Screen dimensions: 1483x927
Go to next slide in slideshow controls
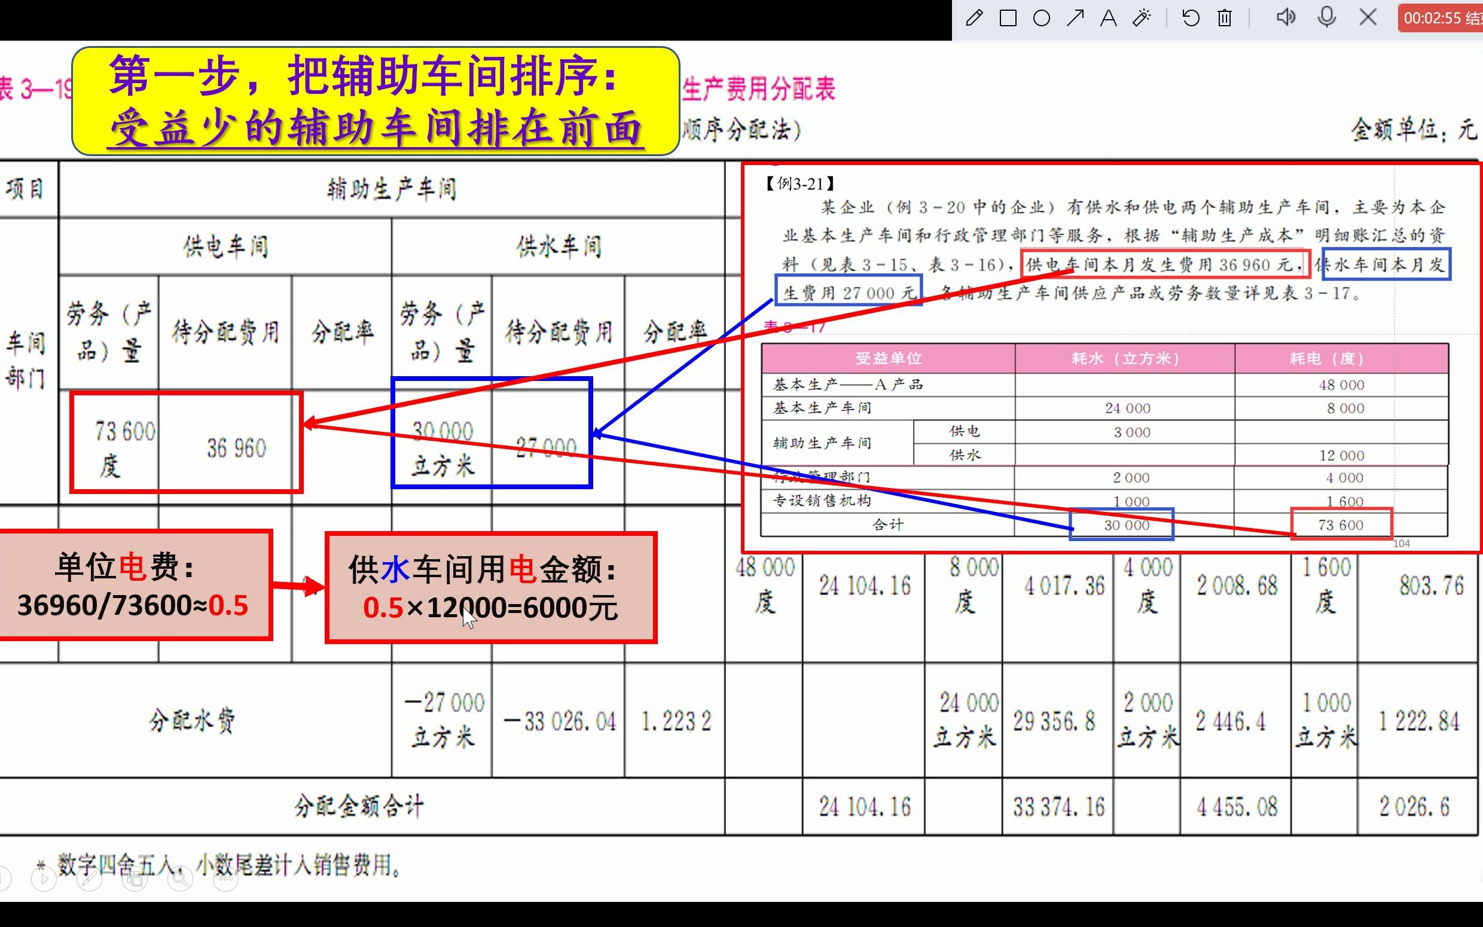(44, 880)
